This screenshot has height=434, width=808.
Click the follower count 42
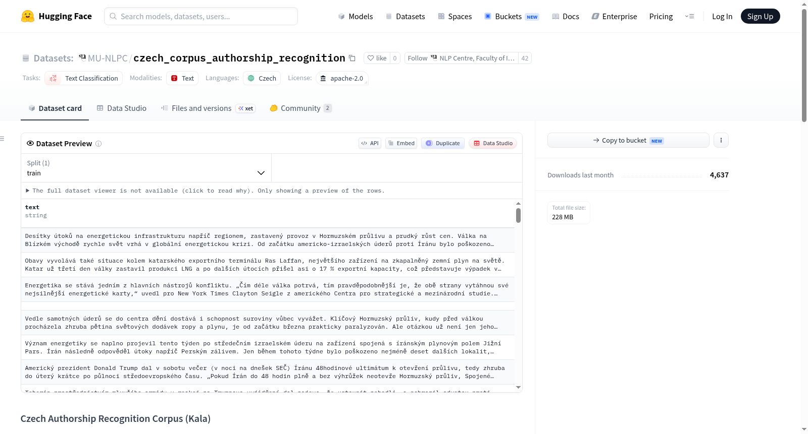(x=525, y=58)
